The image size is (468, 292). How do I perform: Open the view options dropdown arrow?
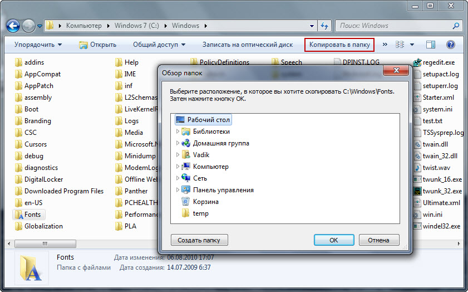pos(412,45)
